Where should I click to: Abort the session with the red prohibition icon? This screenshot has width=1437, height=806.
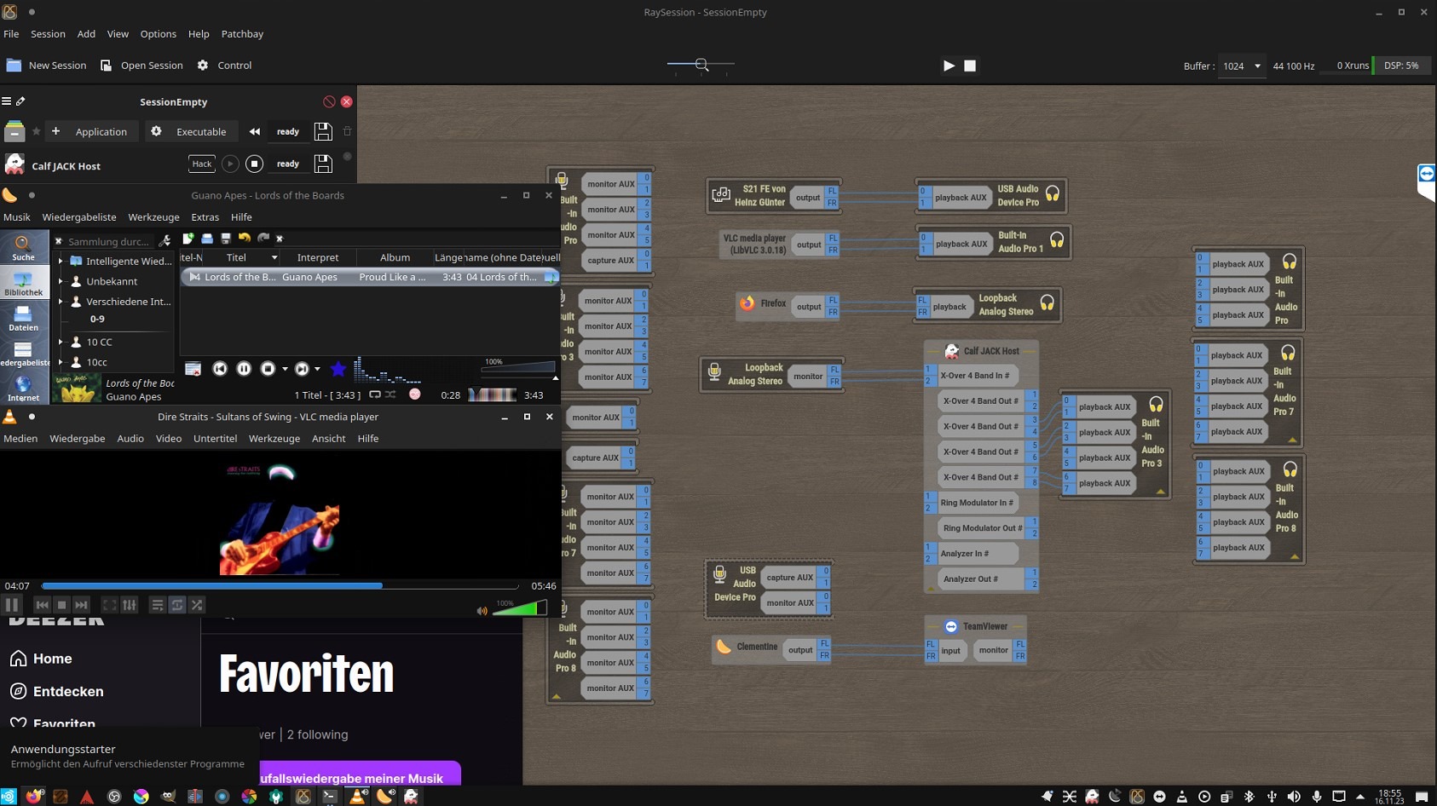click(x=329, y=101)
